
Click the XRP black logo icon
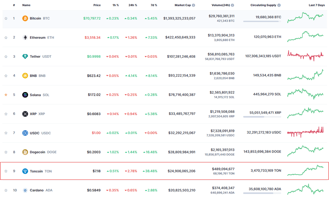[x=25, y=114]
